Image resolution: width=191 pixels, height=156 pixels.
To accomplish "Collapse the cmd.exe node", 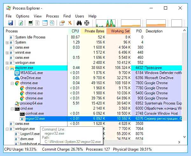I will click(12, 109).
